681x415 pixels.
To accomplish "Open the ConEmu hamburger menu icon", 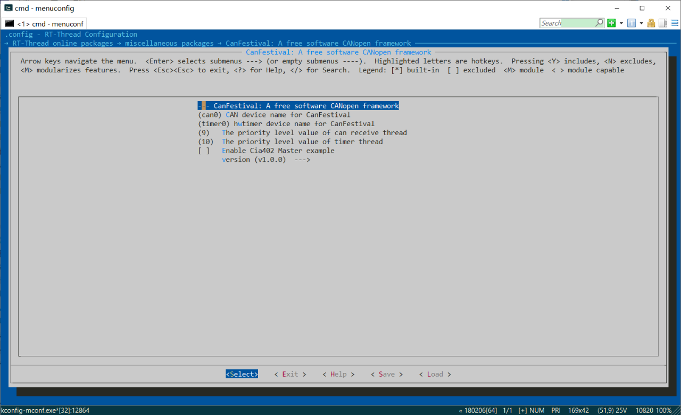I will tap(675, 23).
